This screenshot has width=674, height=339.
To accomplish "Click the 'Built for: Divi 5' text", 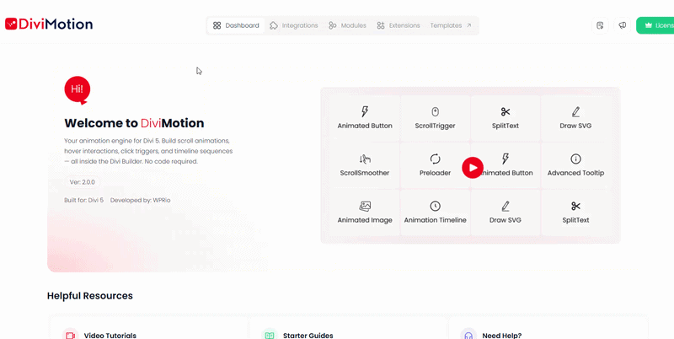I will pyautogui.click(x=83, y=200).
